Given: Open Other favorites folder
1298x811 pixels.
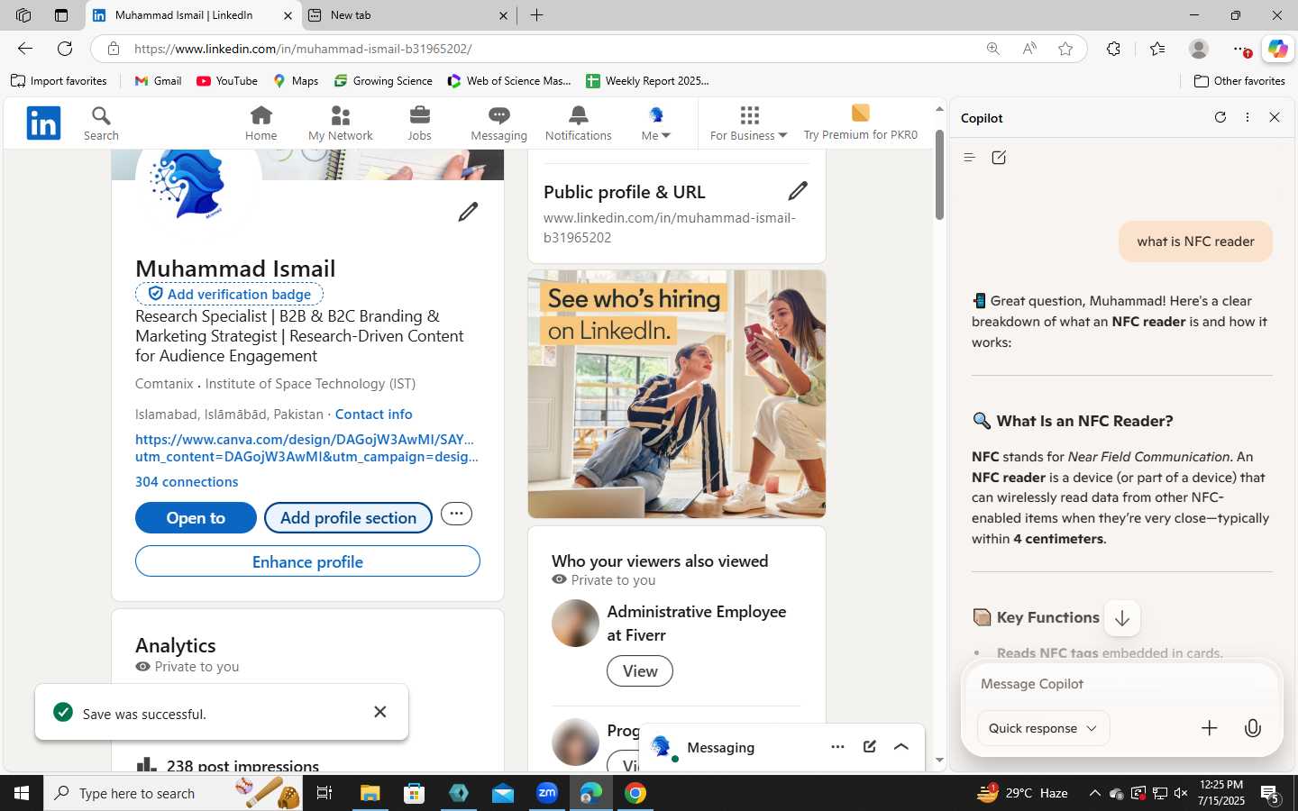Looking at the screenshot, I should pos(1239,81).
